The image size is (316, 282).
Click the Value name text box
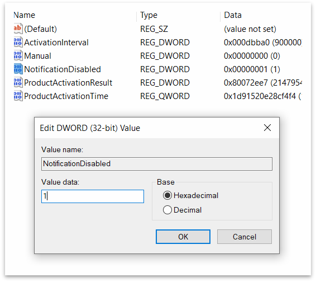pos(157,164)
